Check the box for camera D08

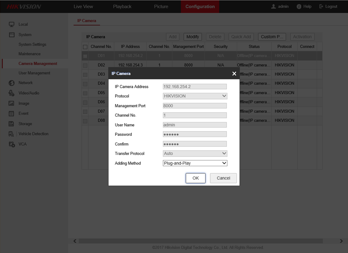click(85, 121)
